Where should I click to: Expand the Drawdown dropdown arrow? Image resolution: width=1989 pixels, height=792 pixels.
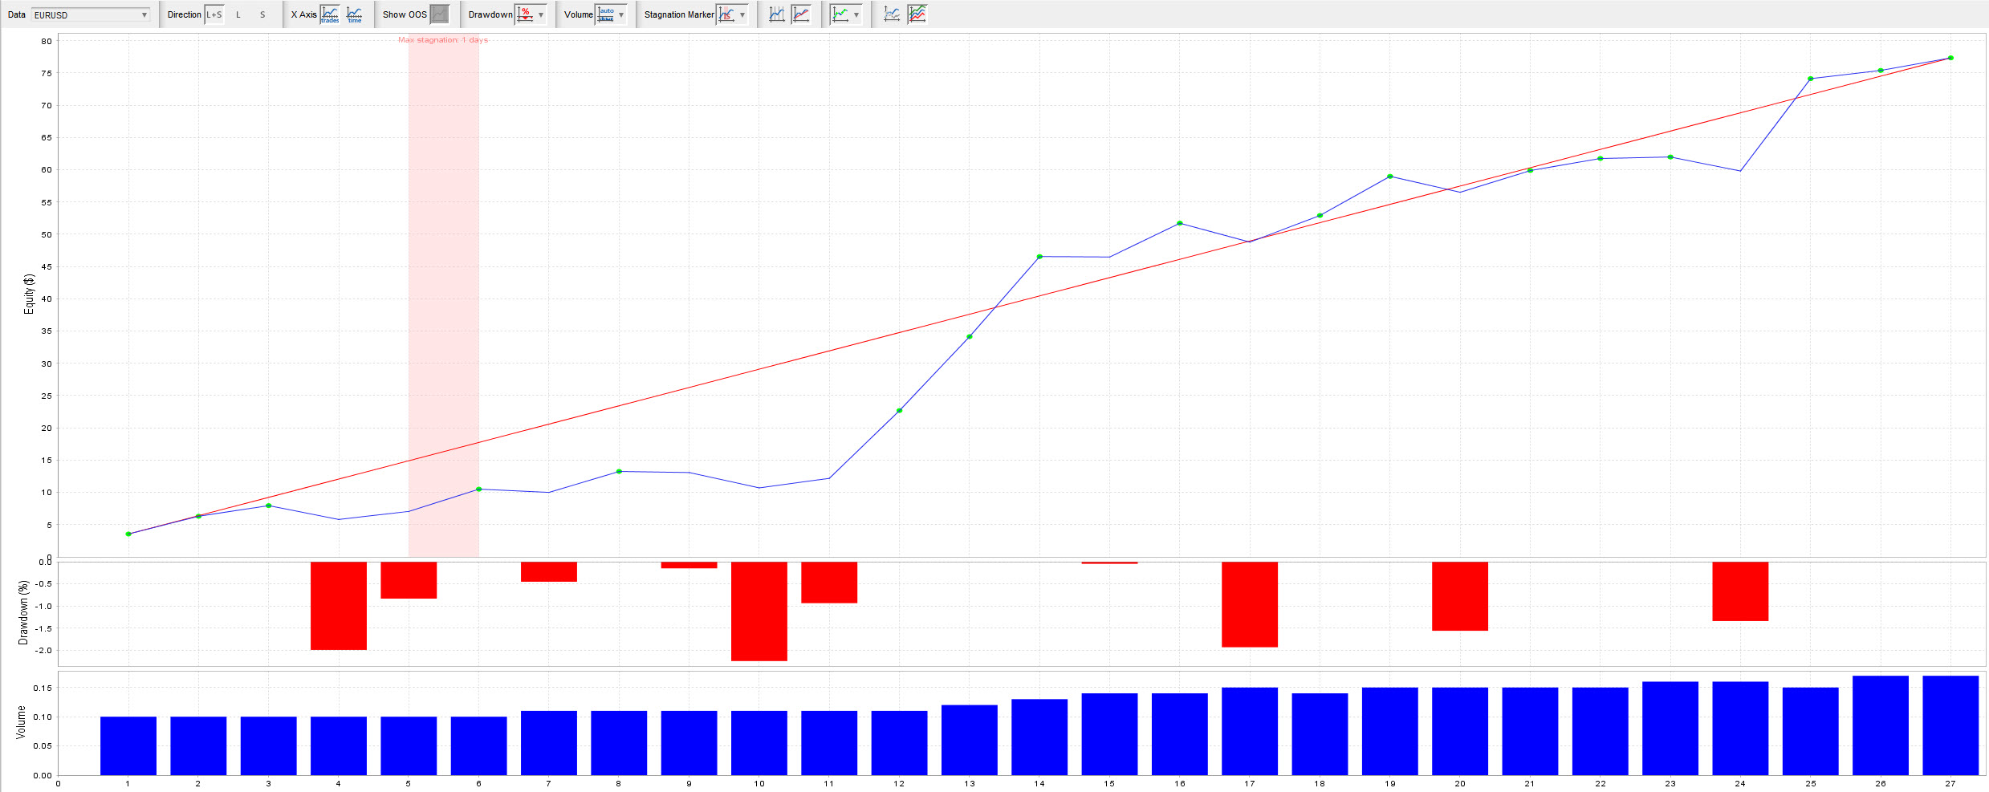(x=541, y=14)
